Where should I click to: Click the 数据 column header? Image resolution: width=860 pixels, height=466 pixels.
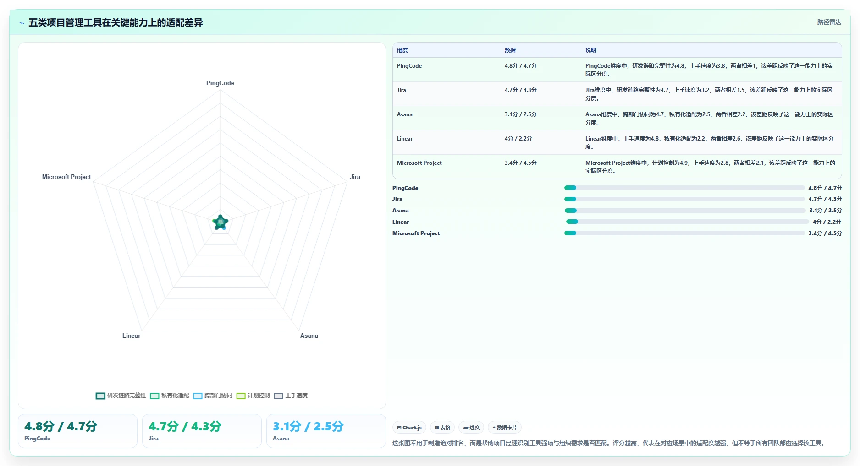tap(510, 50)
